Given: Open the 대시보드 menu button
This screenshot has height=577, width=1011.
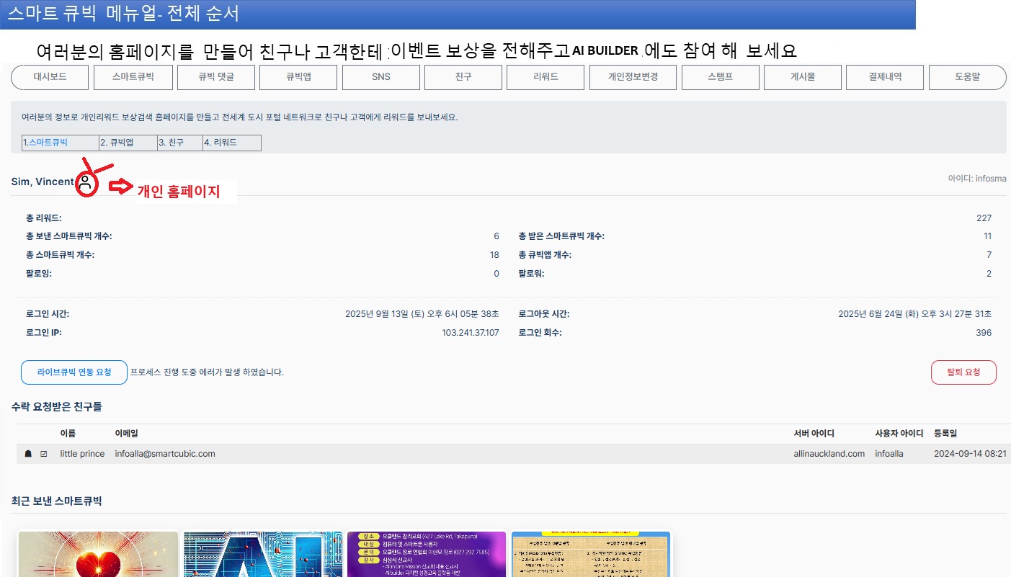Looking at the screenshot, I should (x=50, y=77).
